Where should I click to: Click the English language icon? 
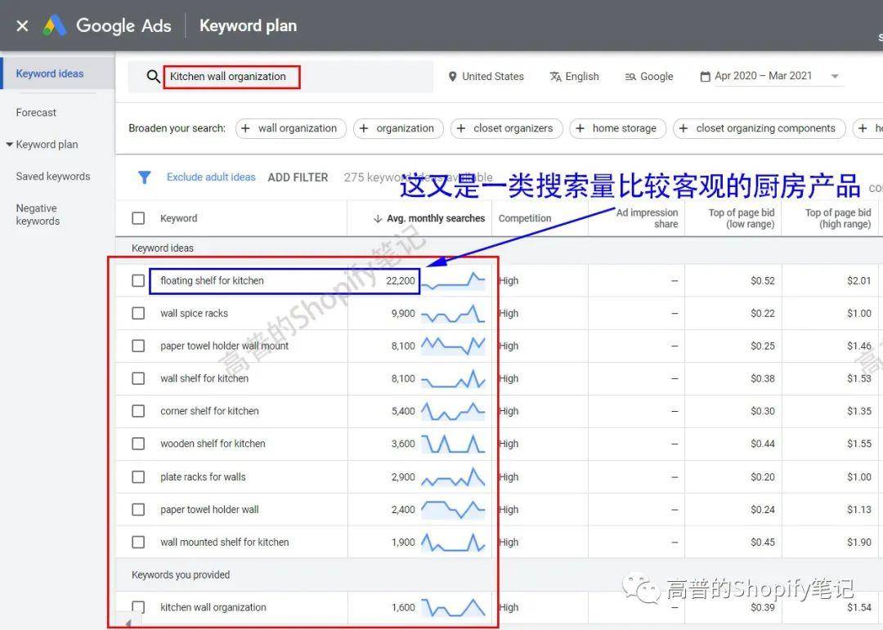[556, 77]
